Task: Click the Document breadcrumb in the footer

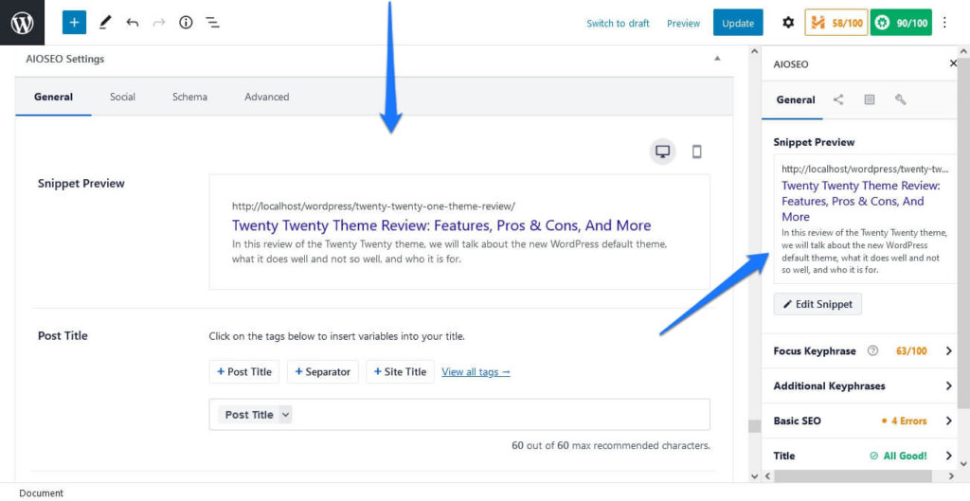Action: point(42,493)
